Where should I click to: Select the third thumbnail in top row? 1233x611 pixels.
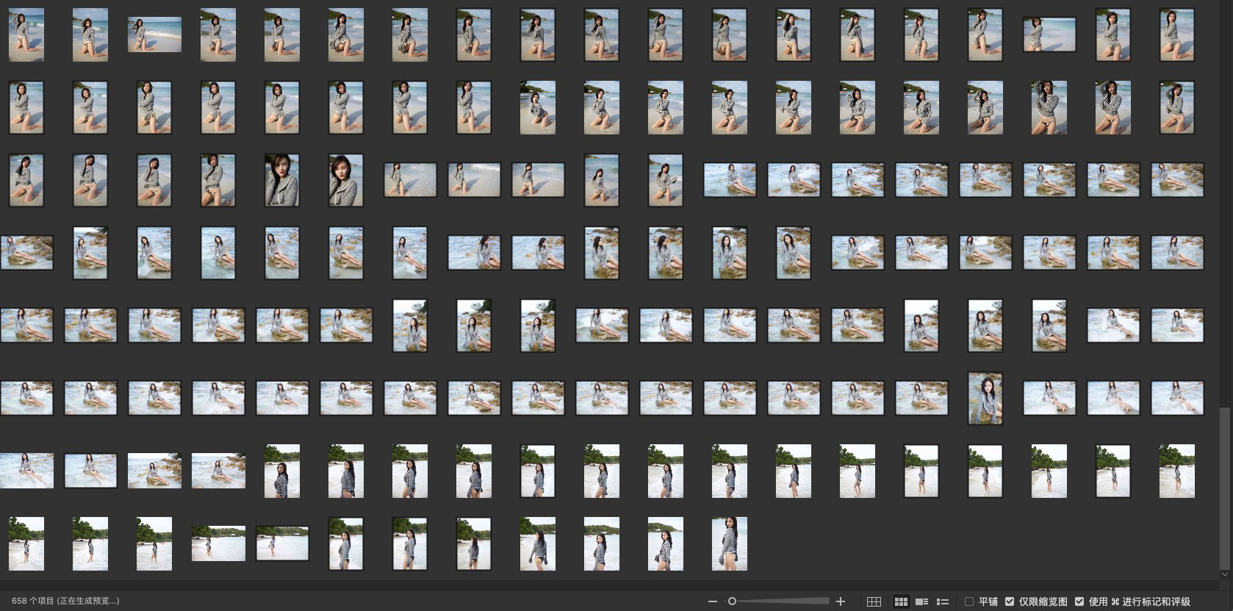point(154,35)
